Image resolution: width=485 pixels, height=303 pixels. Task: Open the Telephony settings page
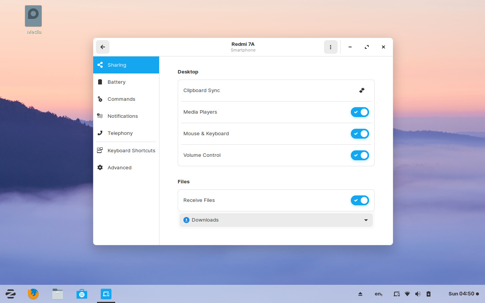[x=120, y=133]
